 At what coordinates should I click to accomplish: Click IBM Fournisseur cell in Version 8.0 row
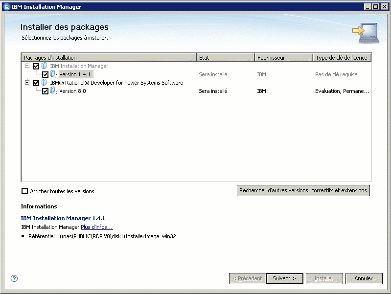[261, 91]
